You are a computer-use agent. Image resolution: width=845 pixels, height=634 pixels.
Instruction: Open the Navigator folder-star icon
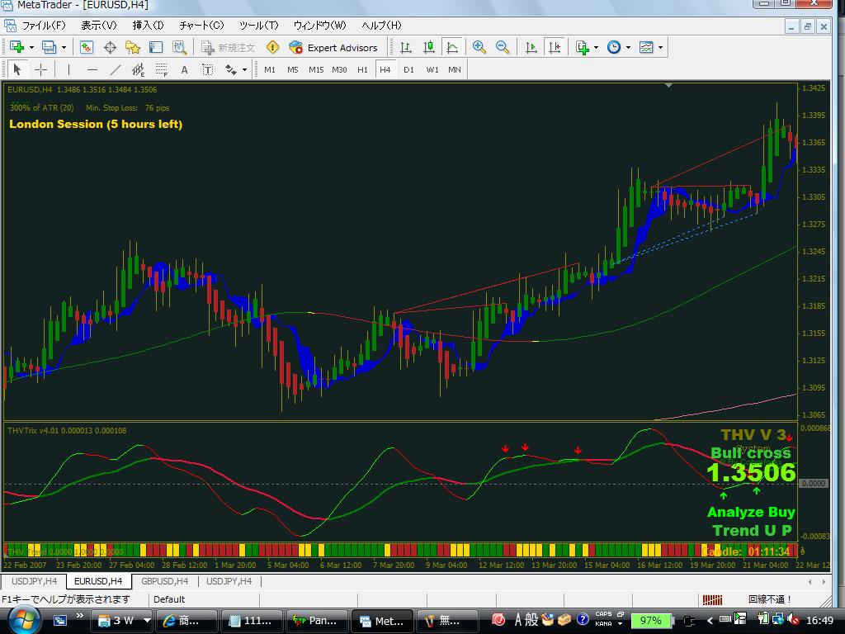click(133, 47)
